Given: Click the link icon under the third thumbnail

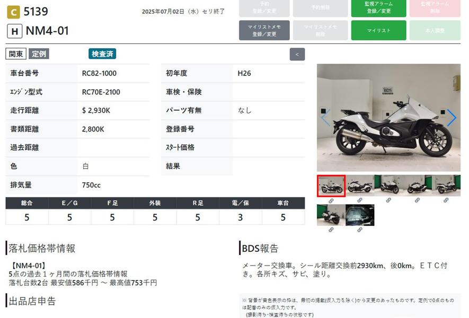Looking at the screenshot, I should point(388,200).
